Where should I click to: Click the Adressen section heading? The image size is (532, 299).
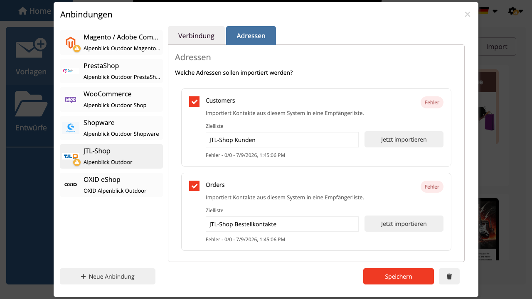193,57
